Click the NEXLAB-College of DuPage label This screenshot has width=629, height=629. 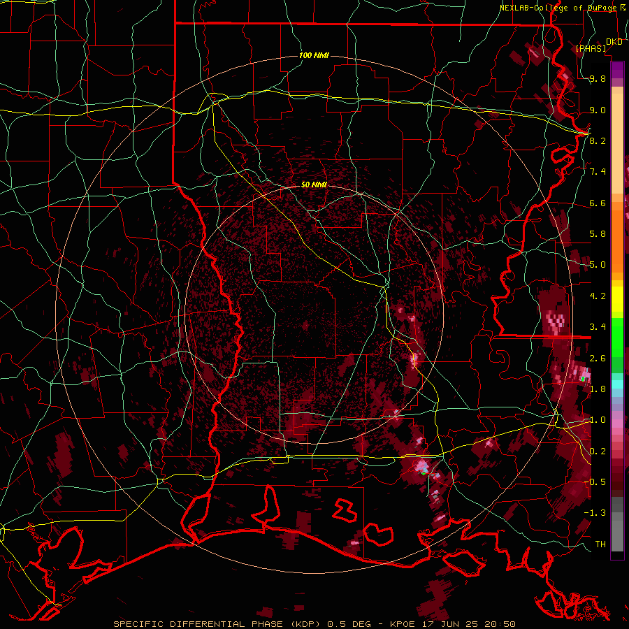(558, 8)
